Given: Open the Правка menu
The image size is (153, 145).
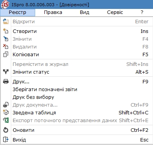Looking at the screenshot, I should click(x=53, y=12).
